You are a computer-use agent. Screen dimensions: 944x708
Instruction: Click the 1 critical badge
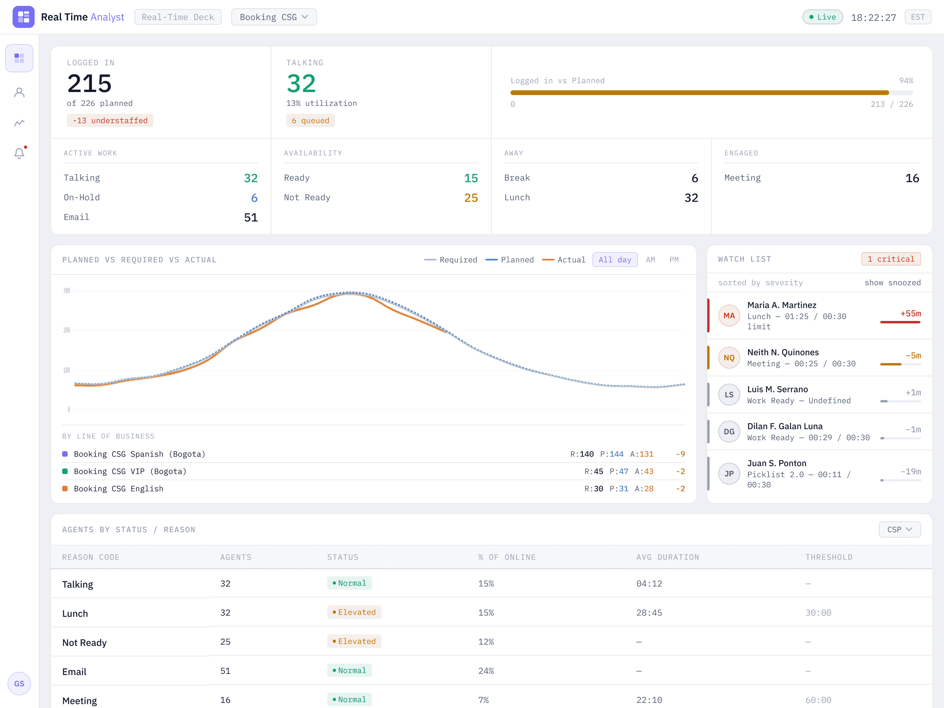click(891, 259)
